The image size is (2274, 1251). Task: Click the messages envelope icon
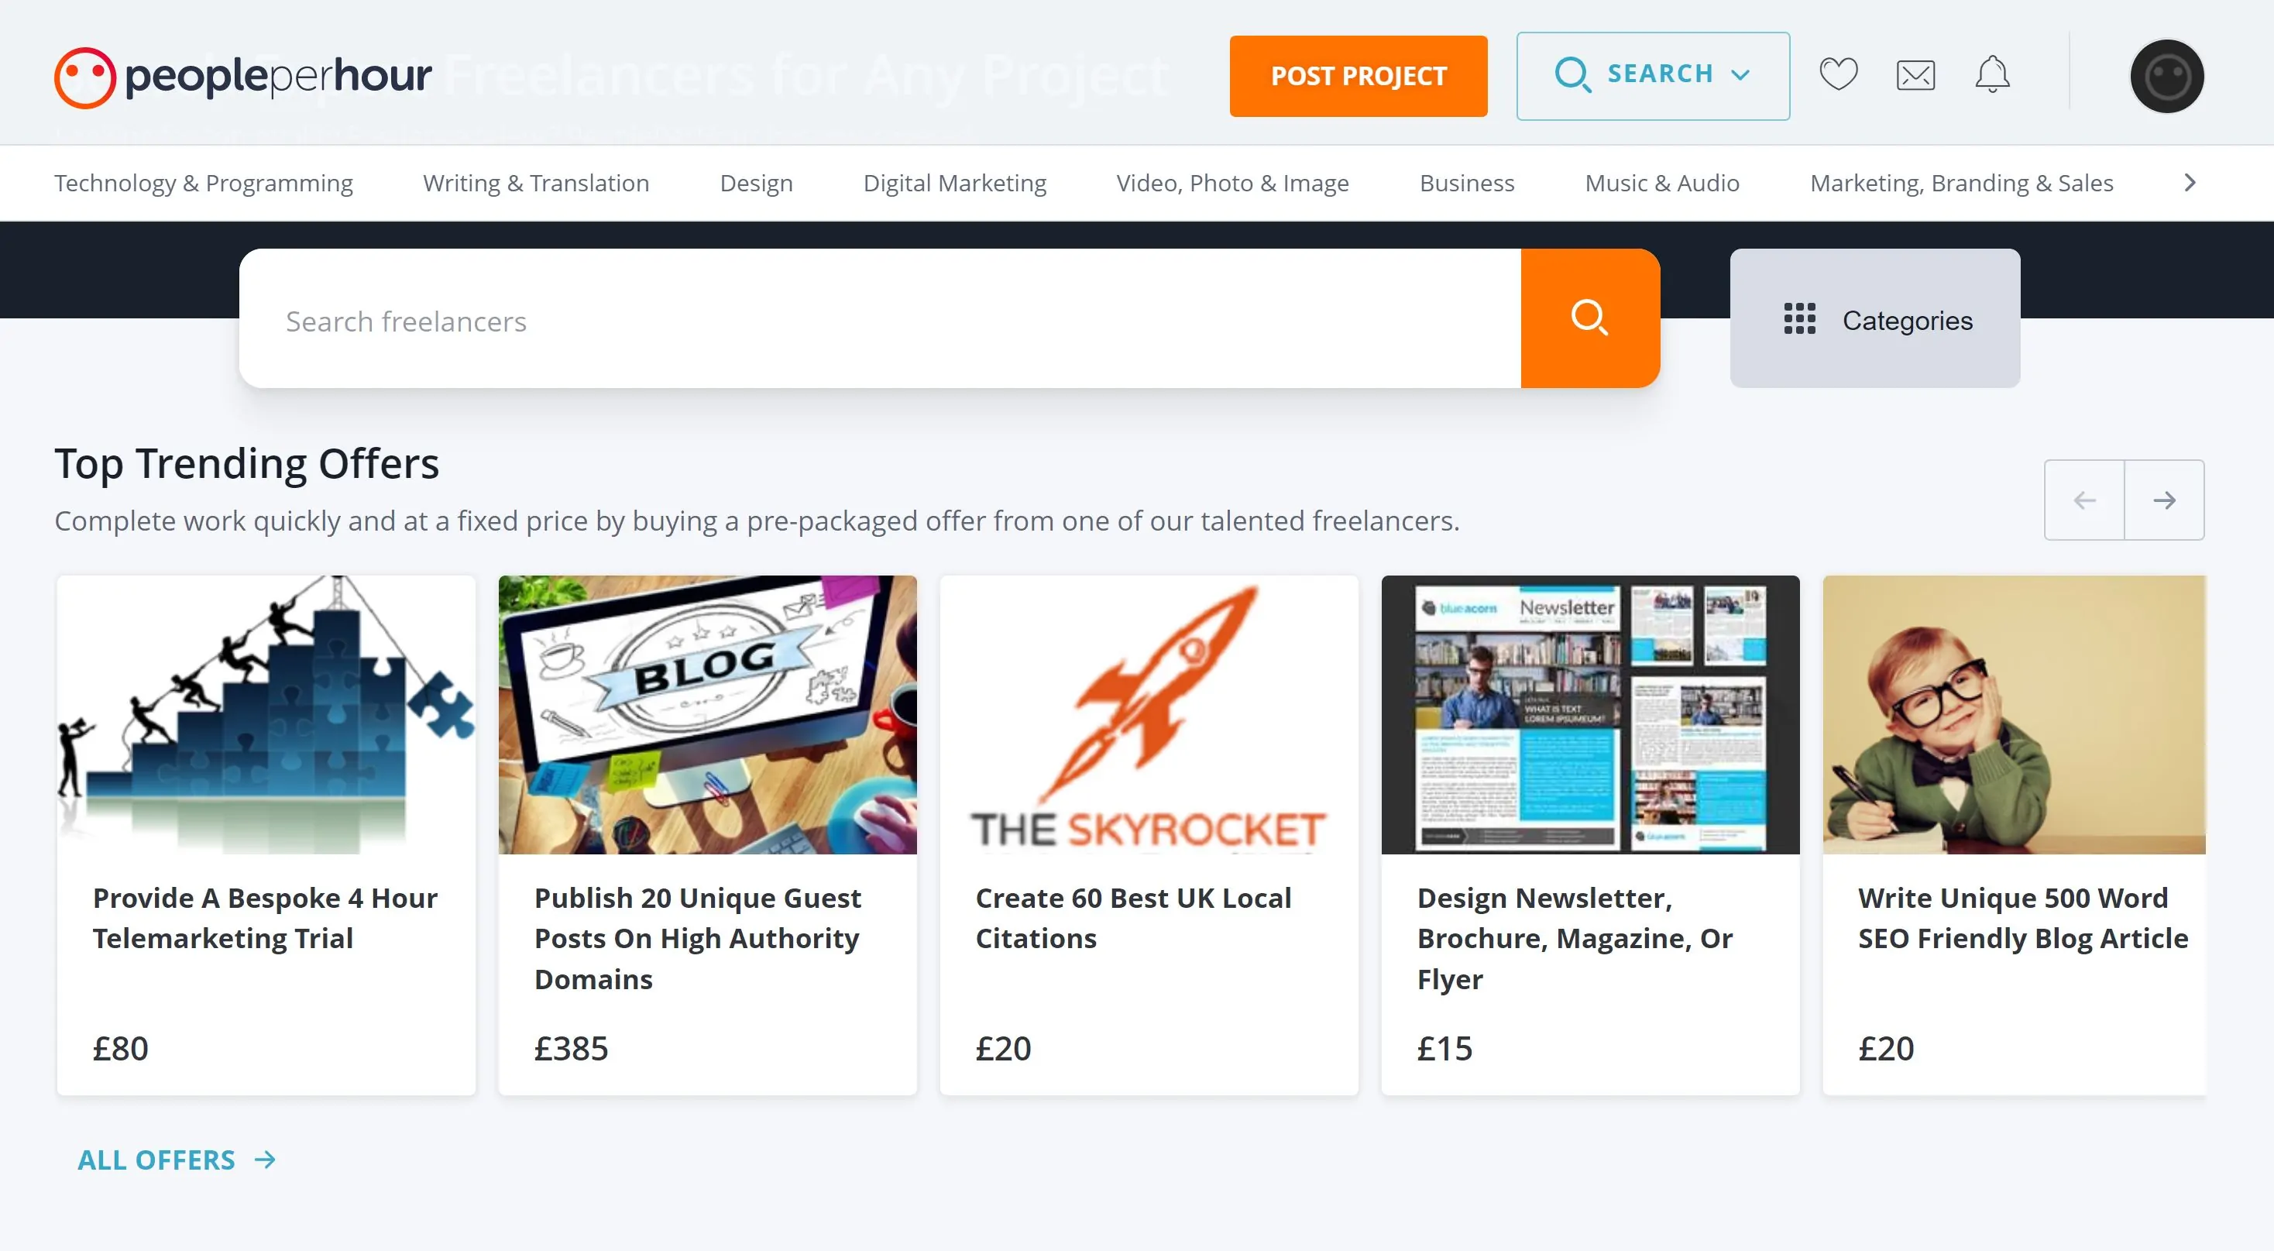(1914, 72)
